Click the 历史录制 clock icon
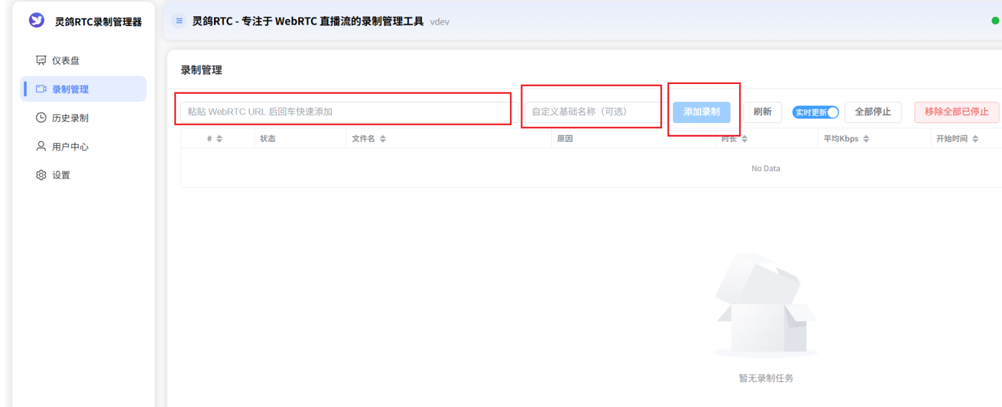Screen dimensions: 1002x407 (41, 118)
